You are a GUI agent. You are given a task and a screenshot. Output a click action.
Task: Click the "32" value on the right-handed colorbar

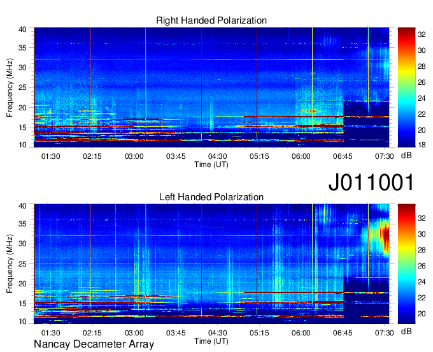click(x=422, y=34)
